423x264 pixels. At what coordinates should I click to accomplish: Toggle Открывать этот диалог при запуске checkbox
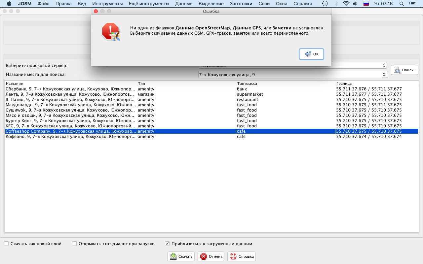click(74, 244)
